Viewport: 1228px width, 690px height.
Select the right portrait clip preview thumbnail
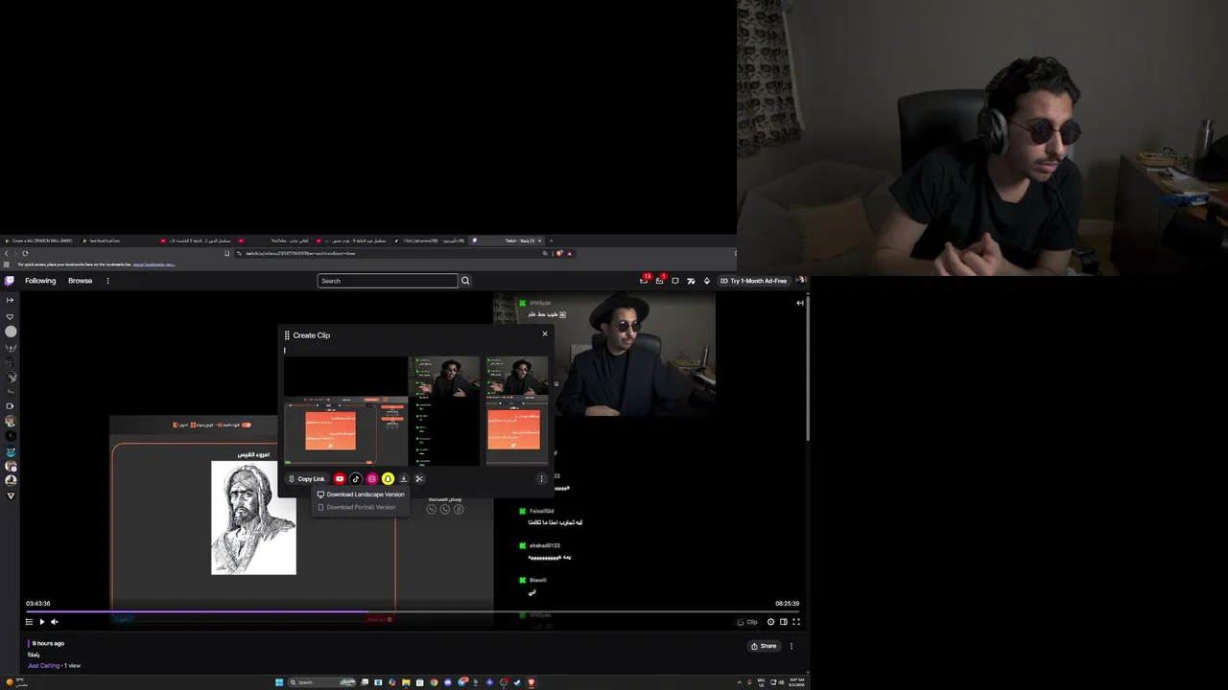[x=517, y=411]
